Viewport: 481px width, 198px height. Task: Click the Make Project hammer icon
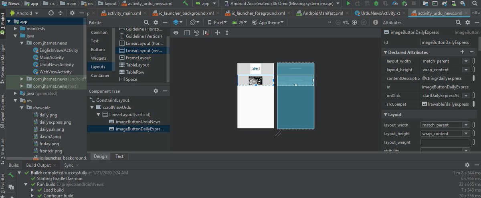click(x=185, y=3)
